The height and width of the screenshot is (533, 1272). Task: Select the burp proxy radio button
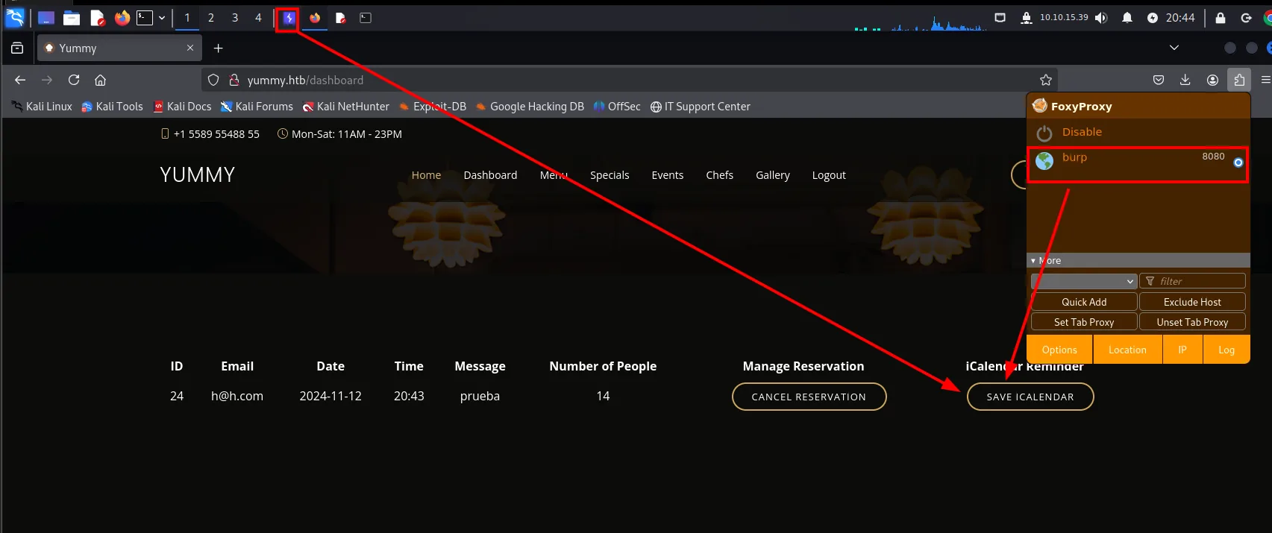pos(1238,162)
